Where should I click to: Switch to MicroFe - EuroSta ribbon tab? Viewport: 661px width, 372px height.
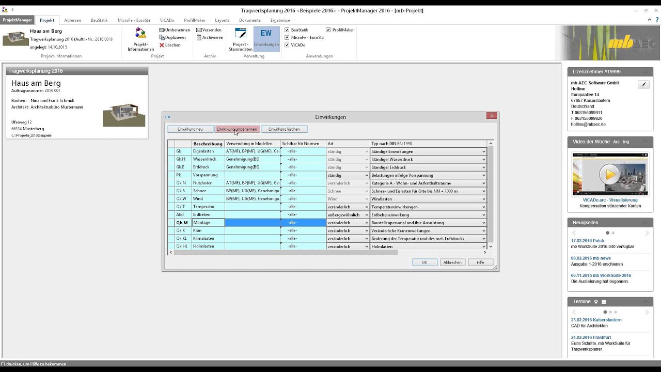134,20
